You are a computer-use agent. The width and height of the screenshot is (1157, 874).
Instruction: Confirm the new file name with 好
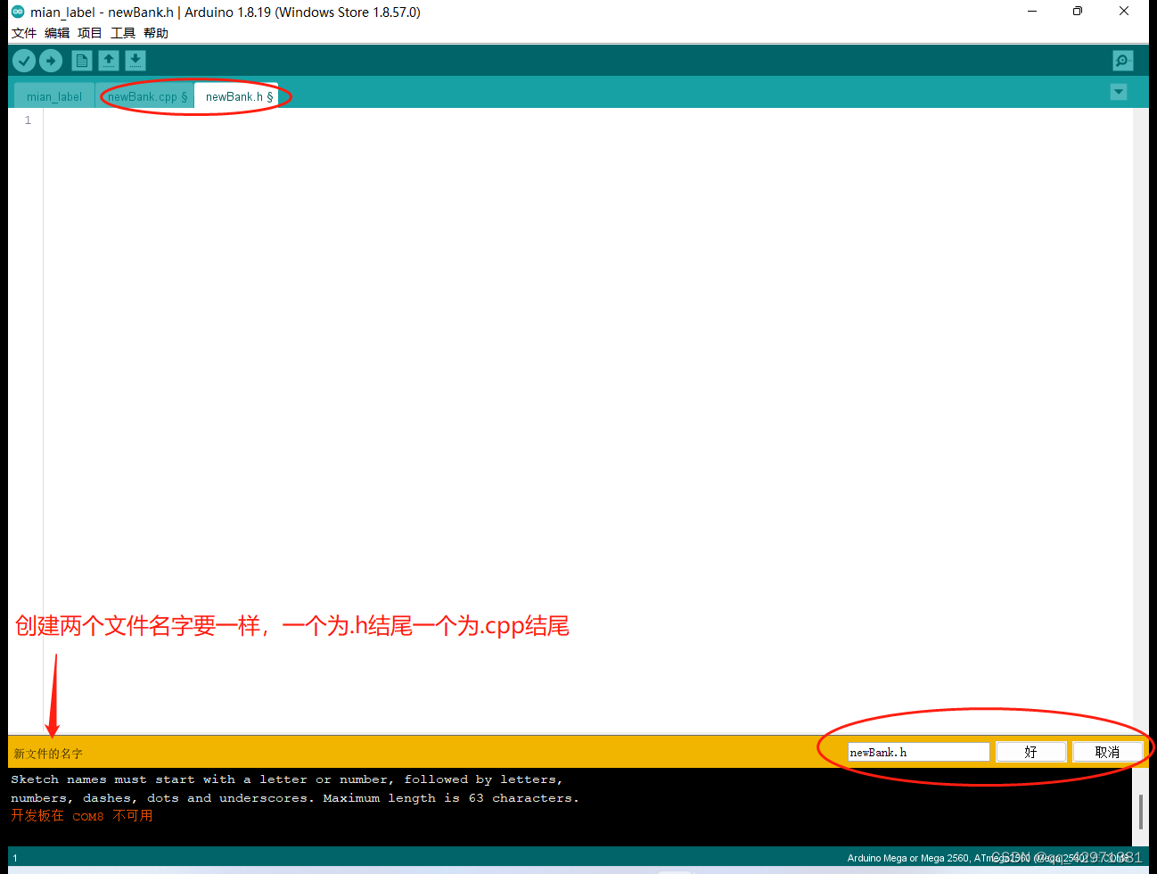(1030, 751)
